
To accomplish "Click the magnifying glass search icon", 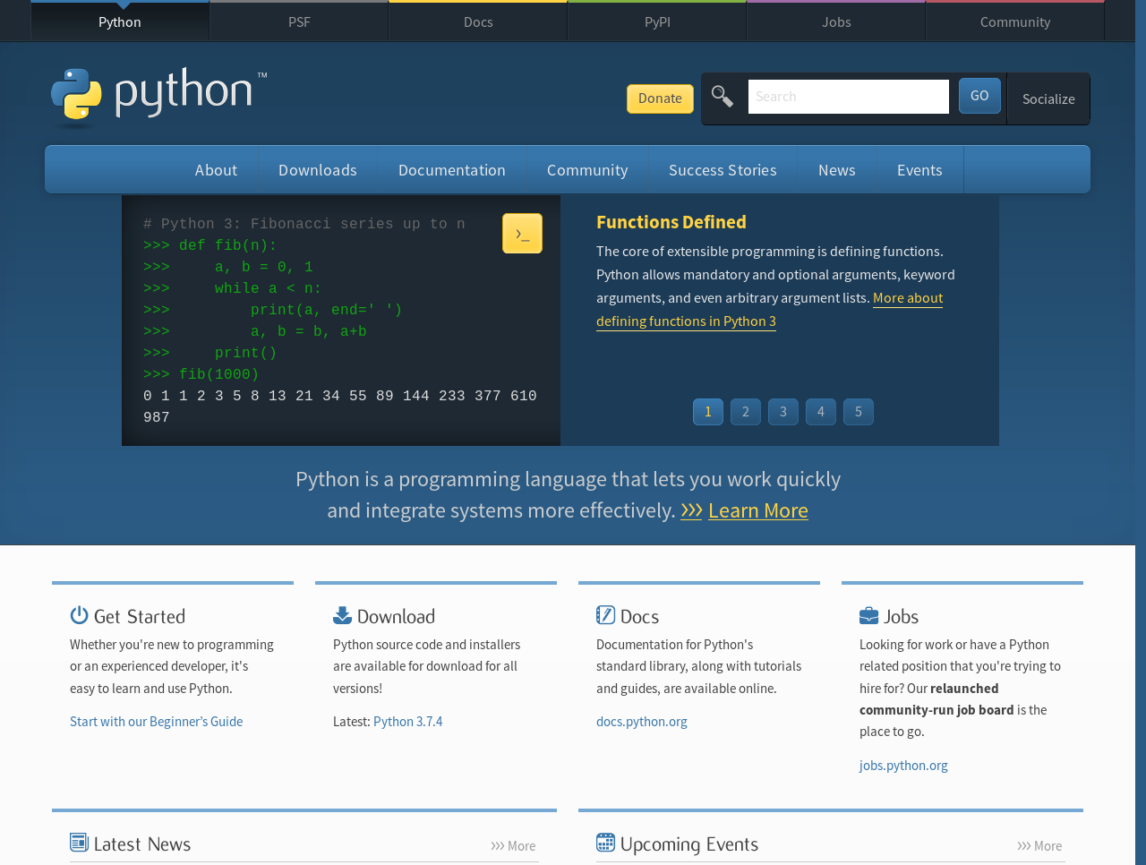I will pos(723,97).
